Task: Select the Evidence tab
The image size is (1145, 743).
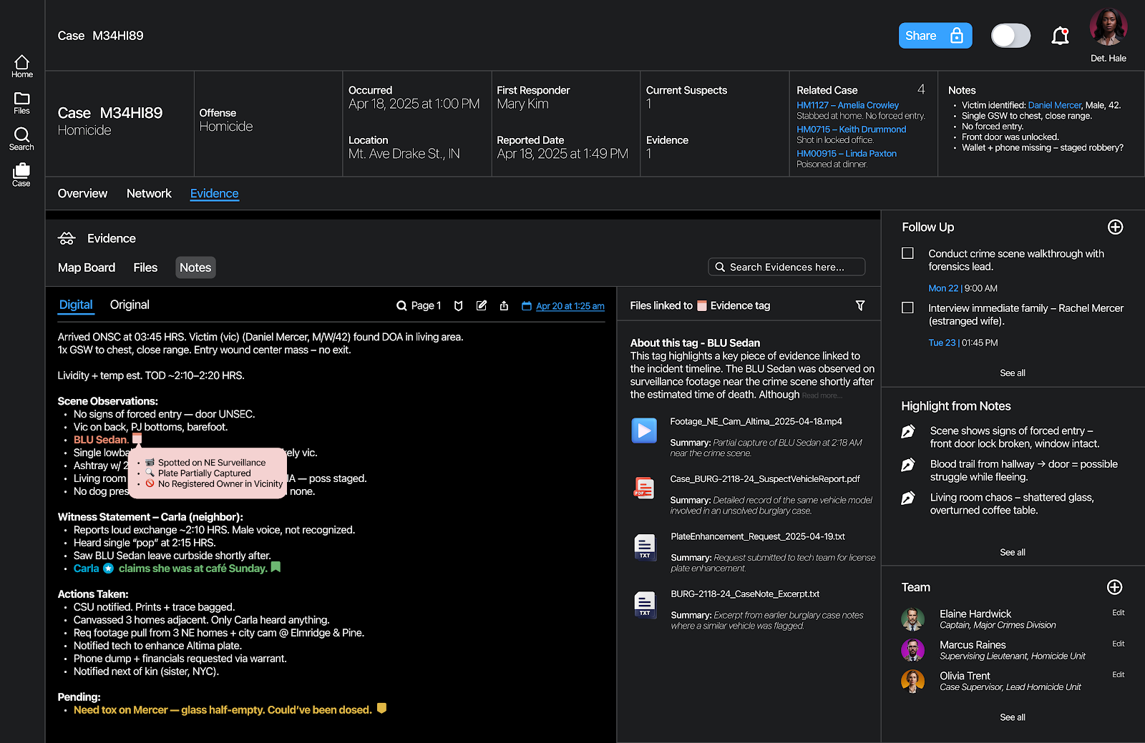Action: pyautogui.click(x=214, y=193)
